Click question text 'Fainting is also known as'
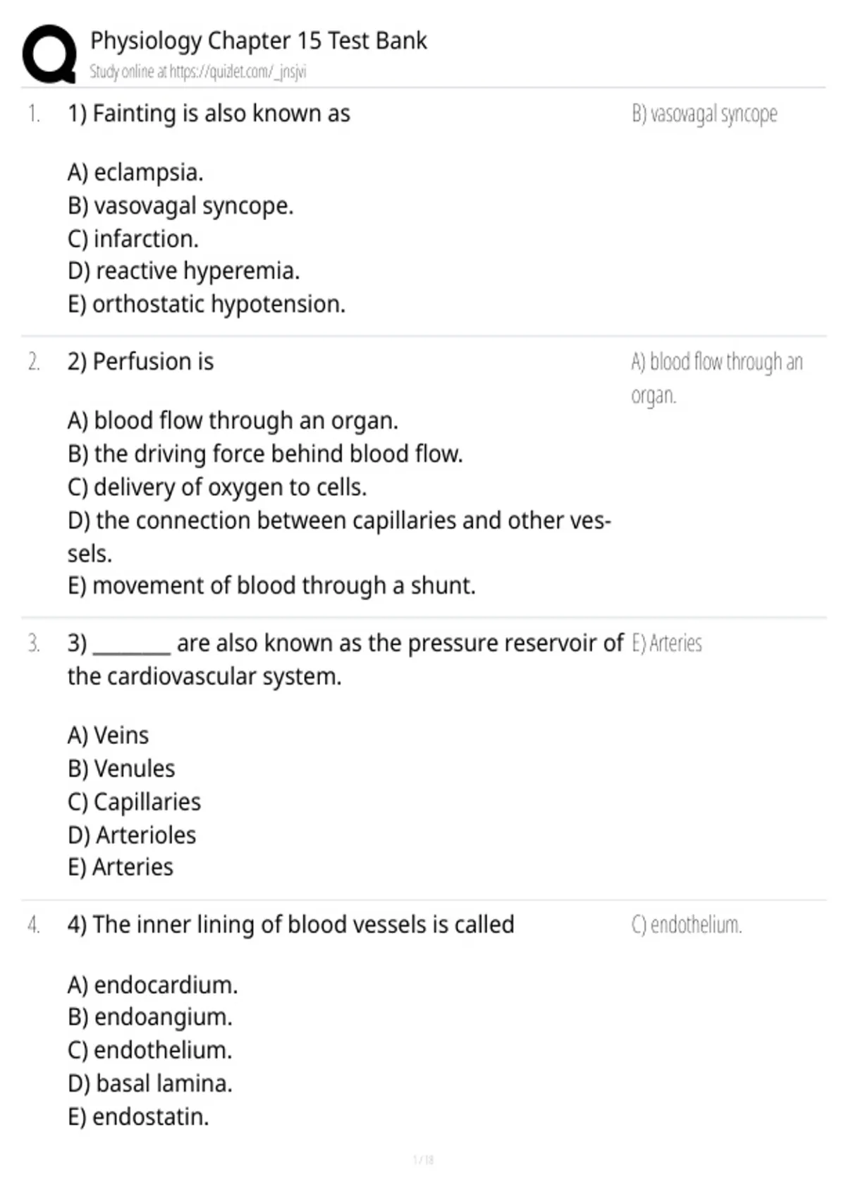The height and width of the screenshot is (1199, 846). point(221,114)
